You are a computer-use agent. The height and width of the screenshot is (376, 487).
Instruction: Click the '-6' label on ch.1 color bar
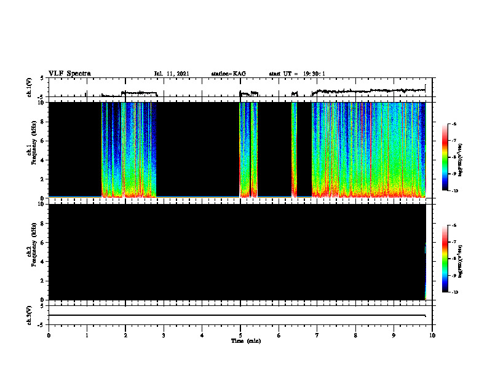click(454, 123)
